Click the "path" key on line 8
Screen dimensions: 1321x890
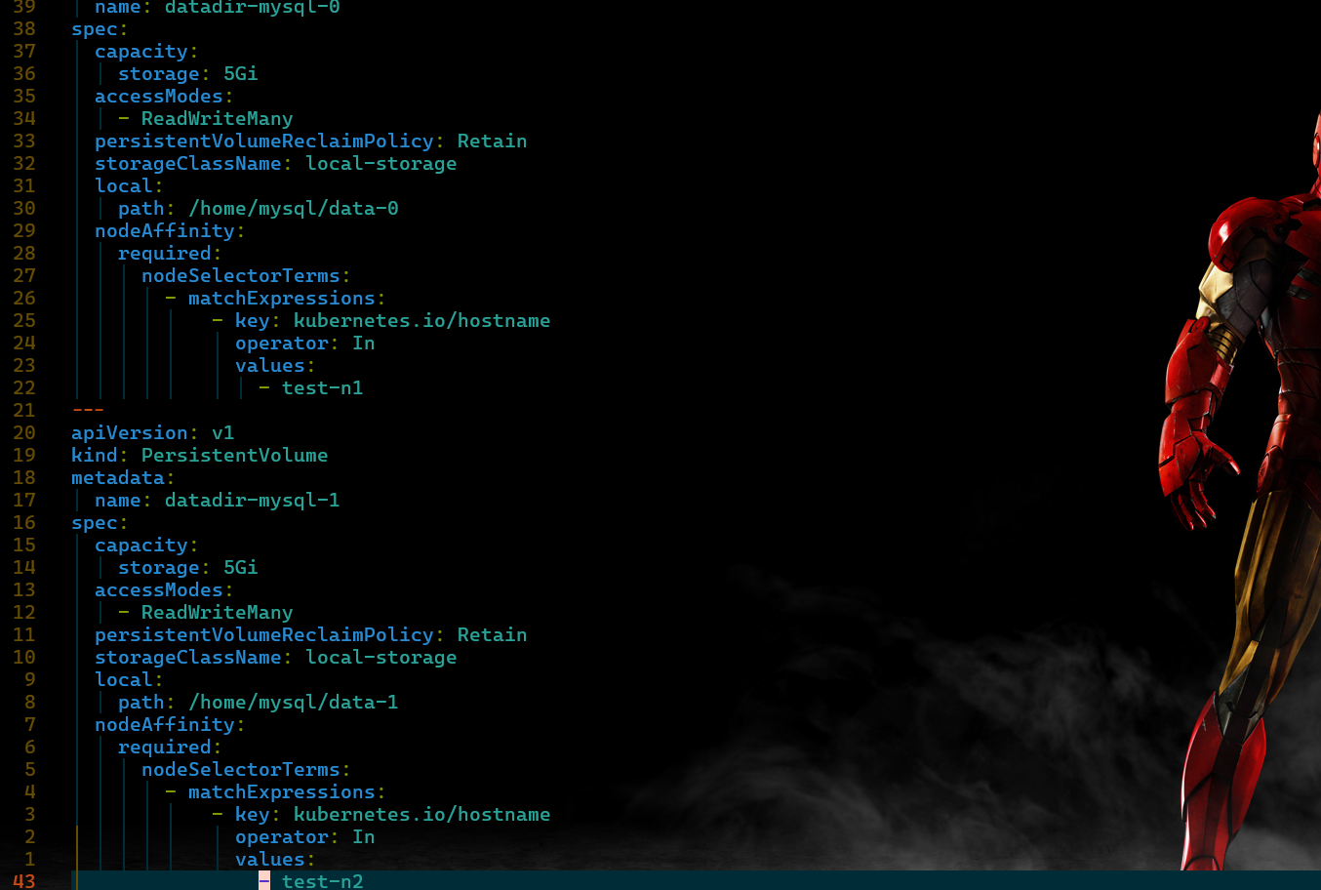(x=141, y=702)
